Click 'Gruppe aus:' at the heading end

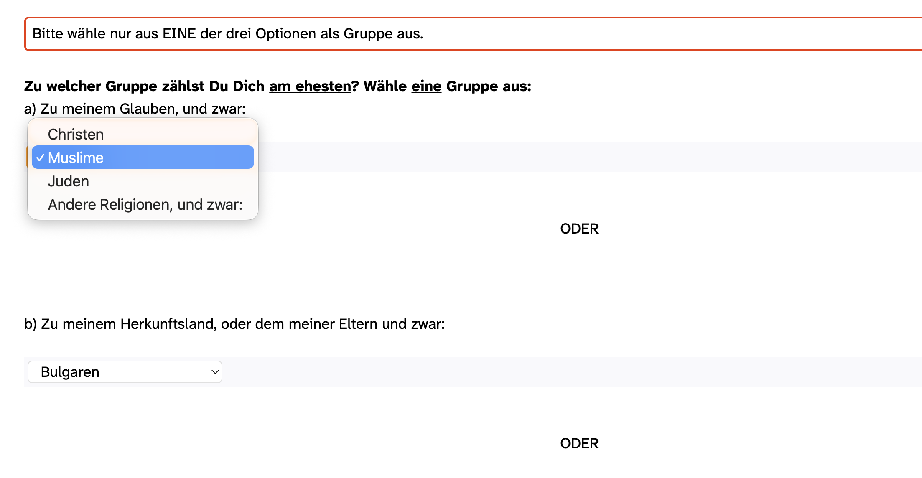click(488, 86)
